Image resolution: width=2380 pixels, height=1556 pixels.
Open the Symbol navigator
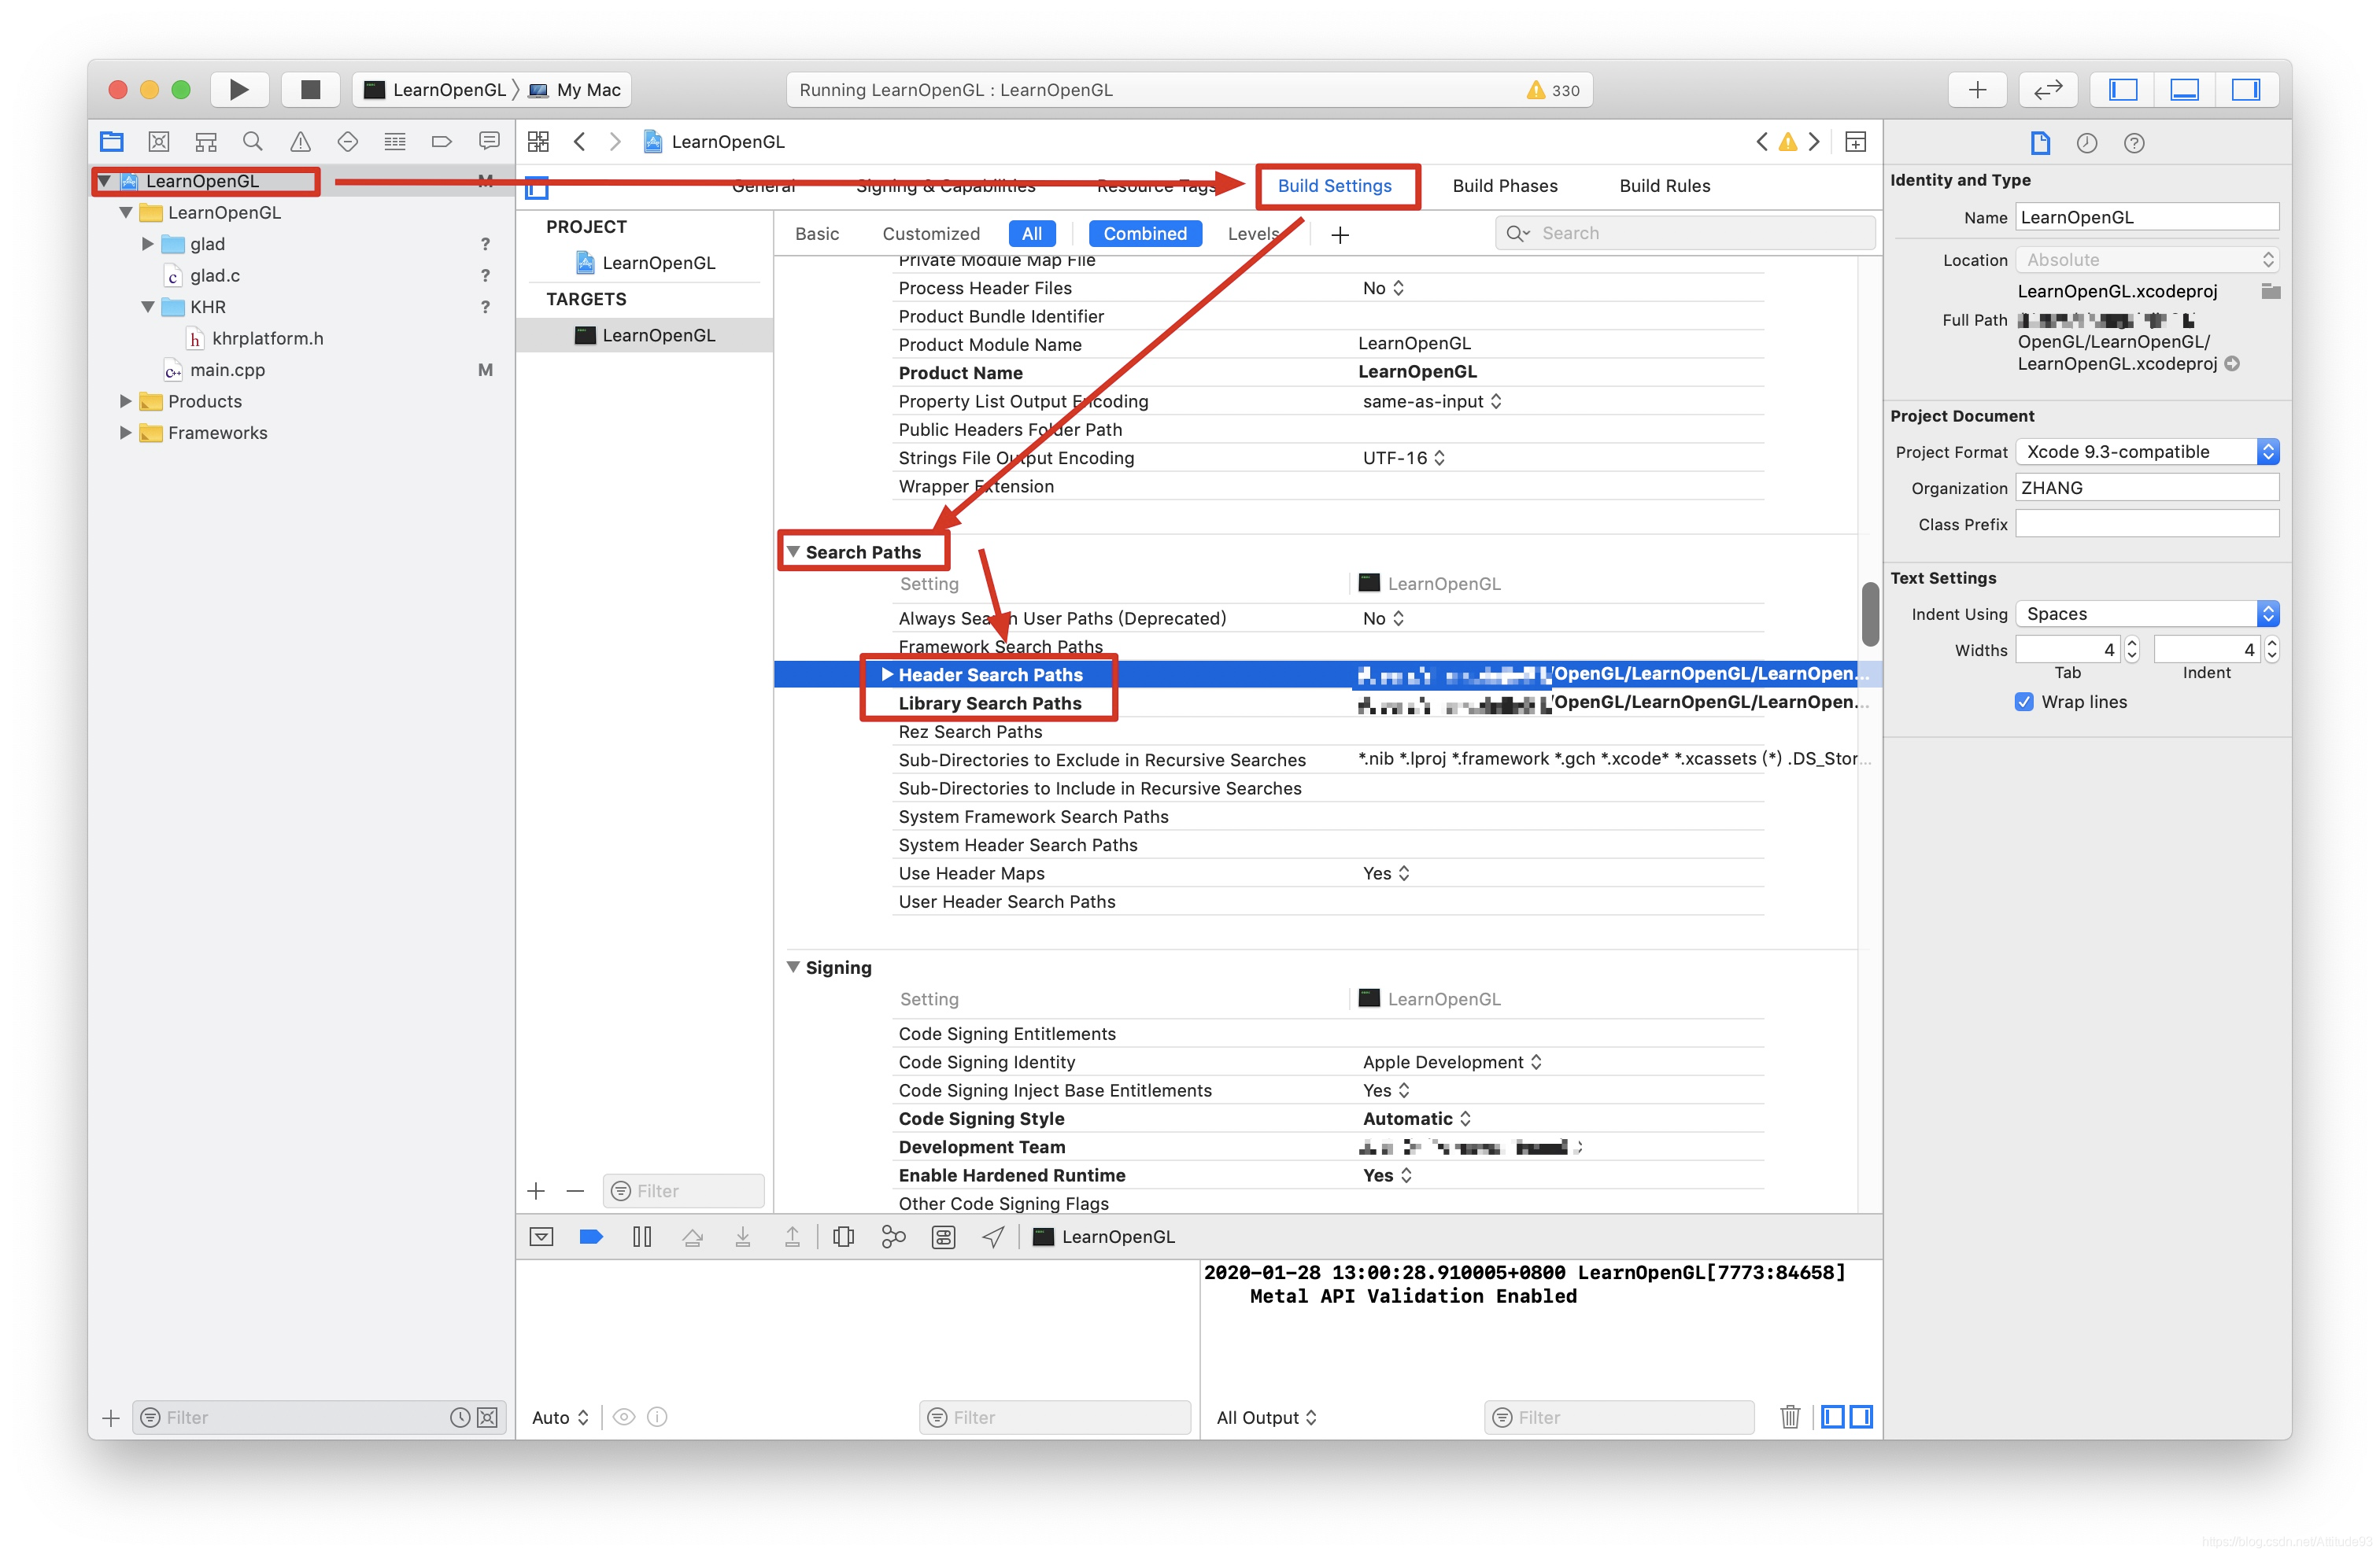[x=206, y=141]
